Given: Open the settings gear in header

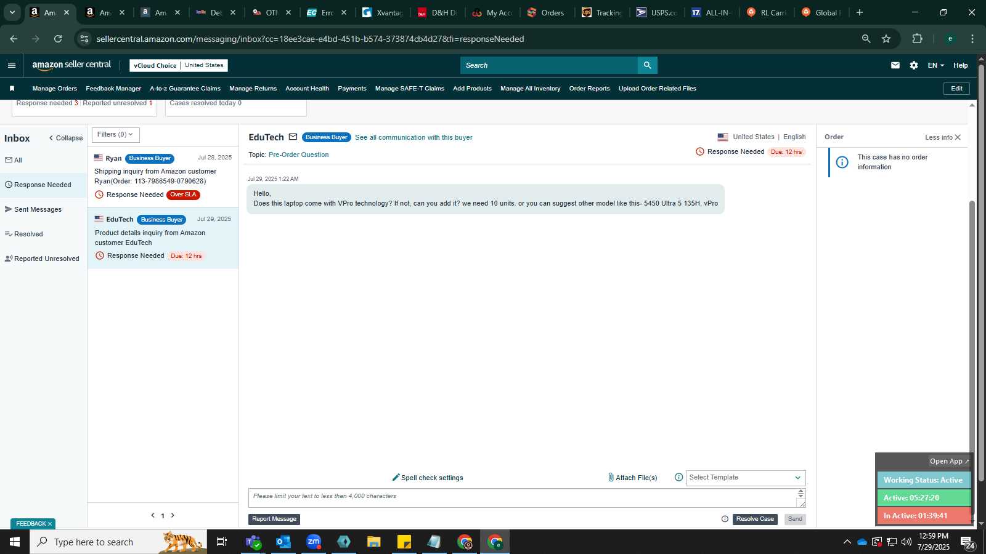Looking at the screenshot, I should 914,65.
